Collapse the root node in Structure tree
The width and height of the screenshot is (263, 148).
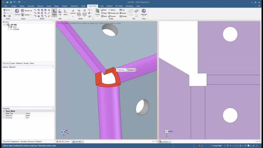(4, 25)
